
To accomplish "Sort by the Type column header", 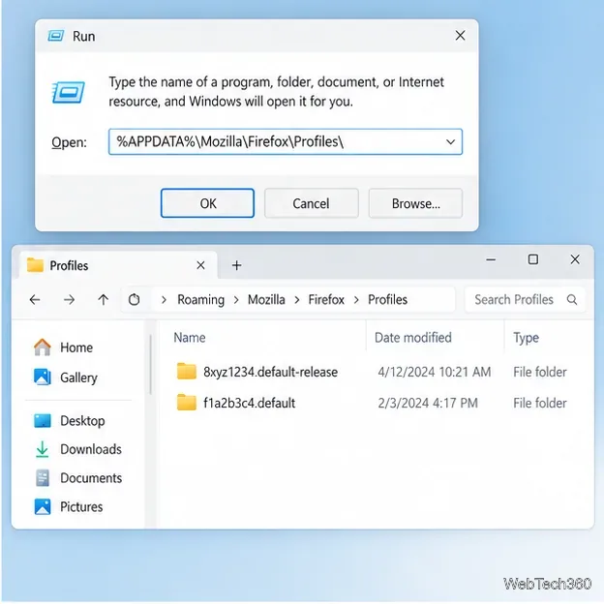I will click(x=526, y=338).
